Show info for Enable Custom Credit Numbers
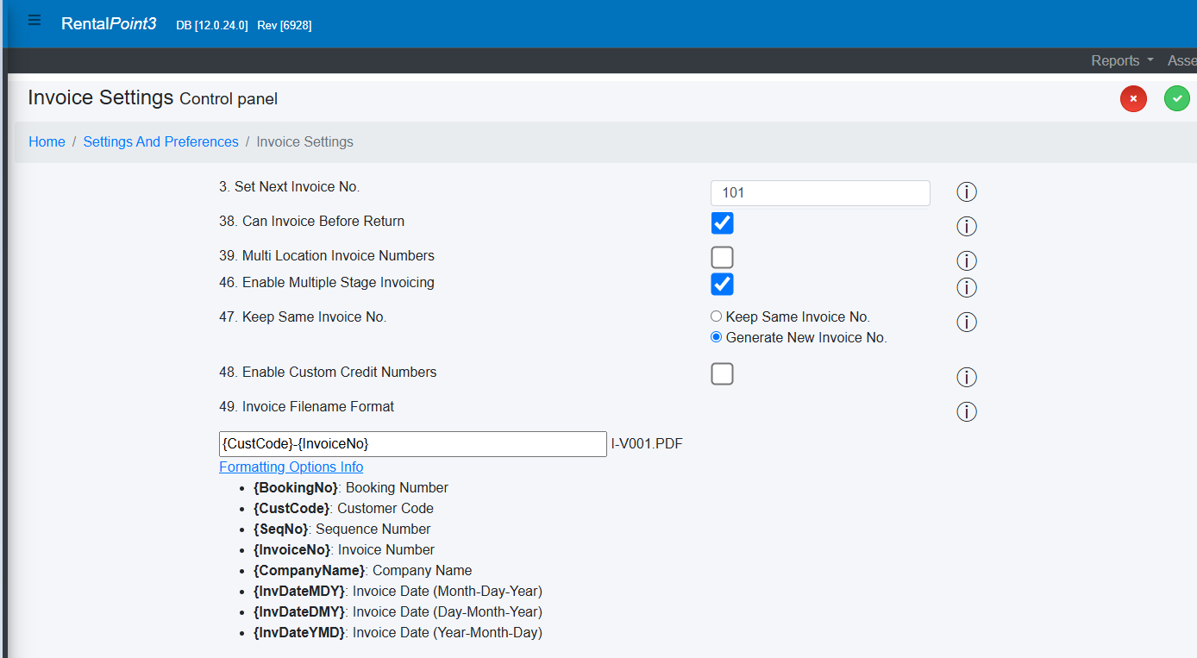This screenshot has height=658, width=1197. click(967, 378)
